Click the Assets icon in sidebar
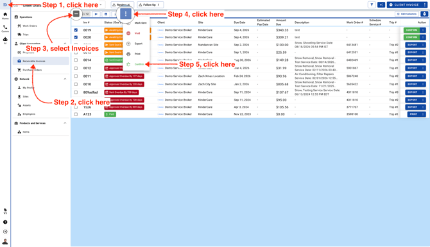This screenshot has height=247, width=430. coord(19,105)
